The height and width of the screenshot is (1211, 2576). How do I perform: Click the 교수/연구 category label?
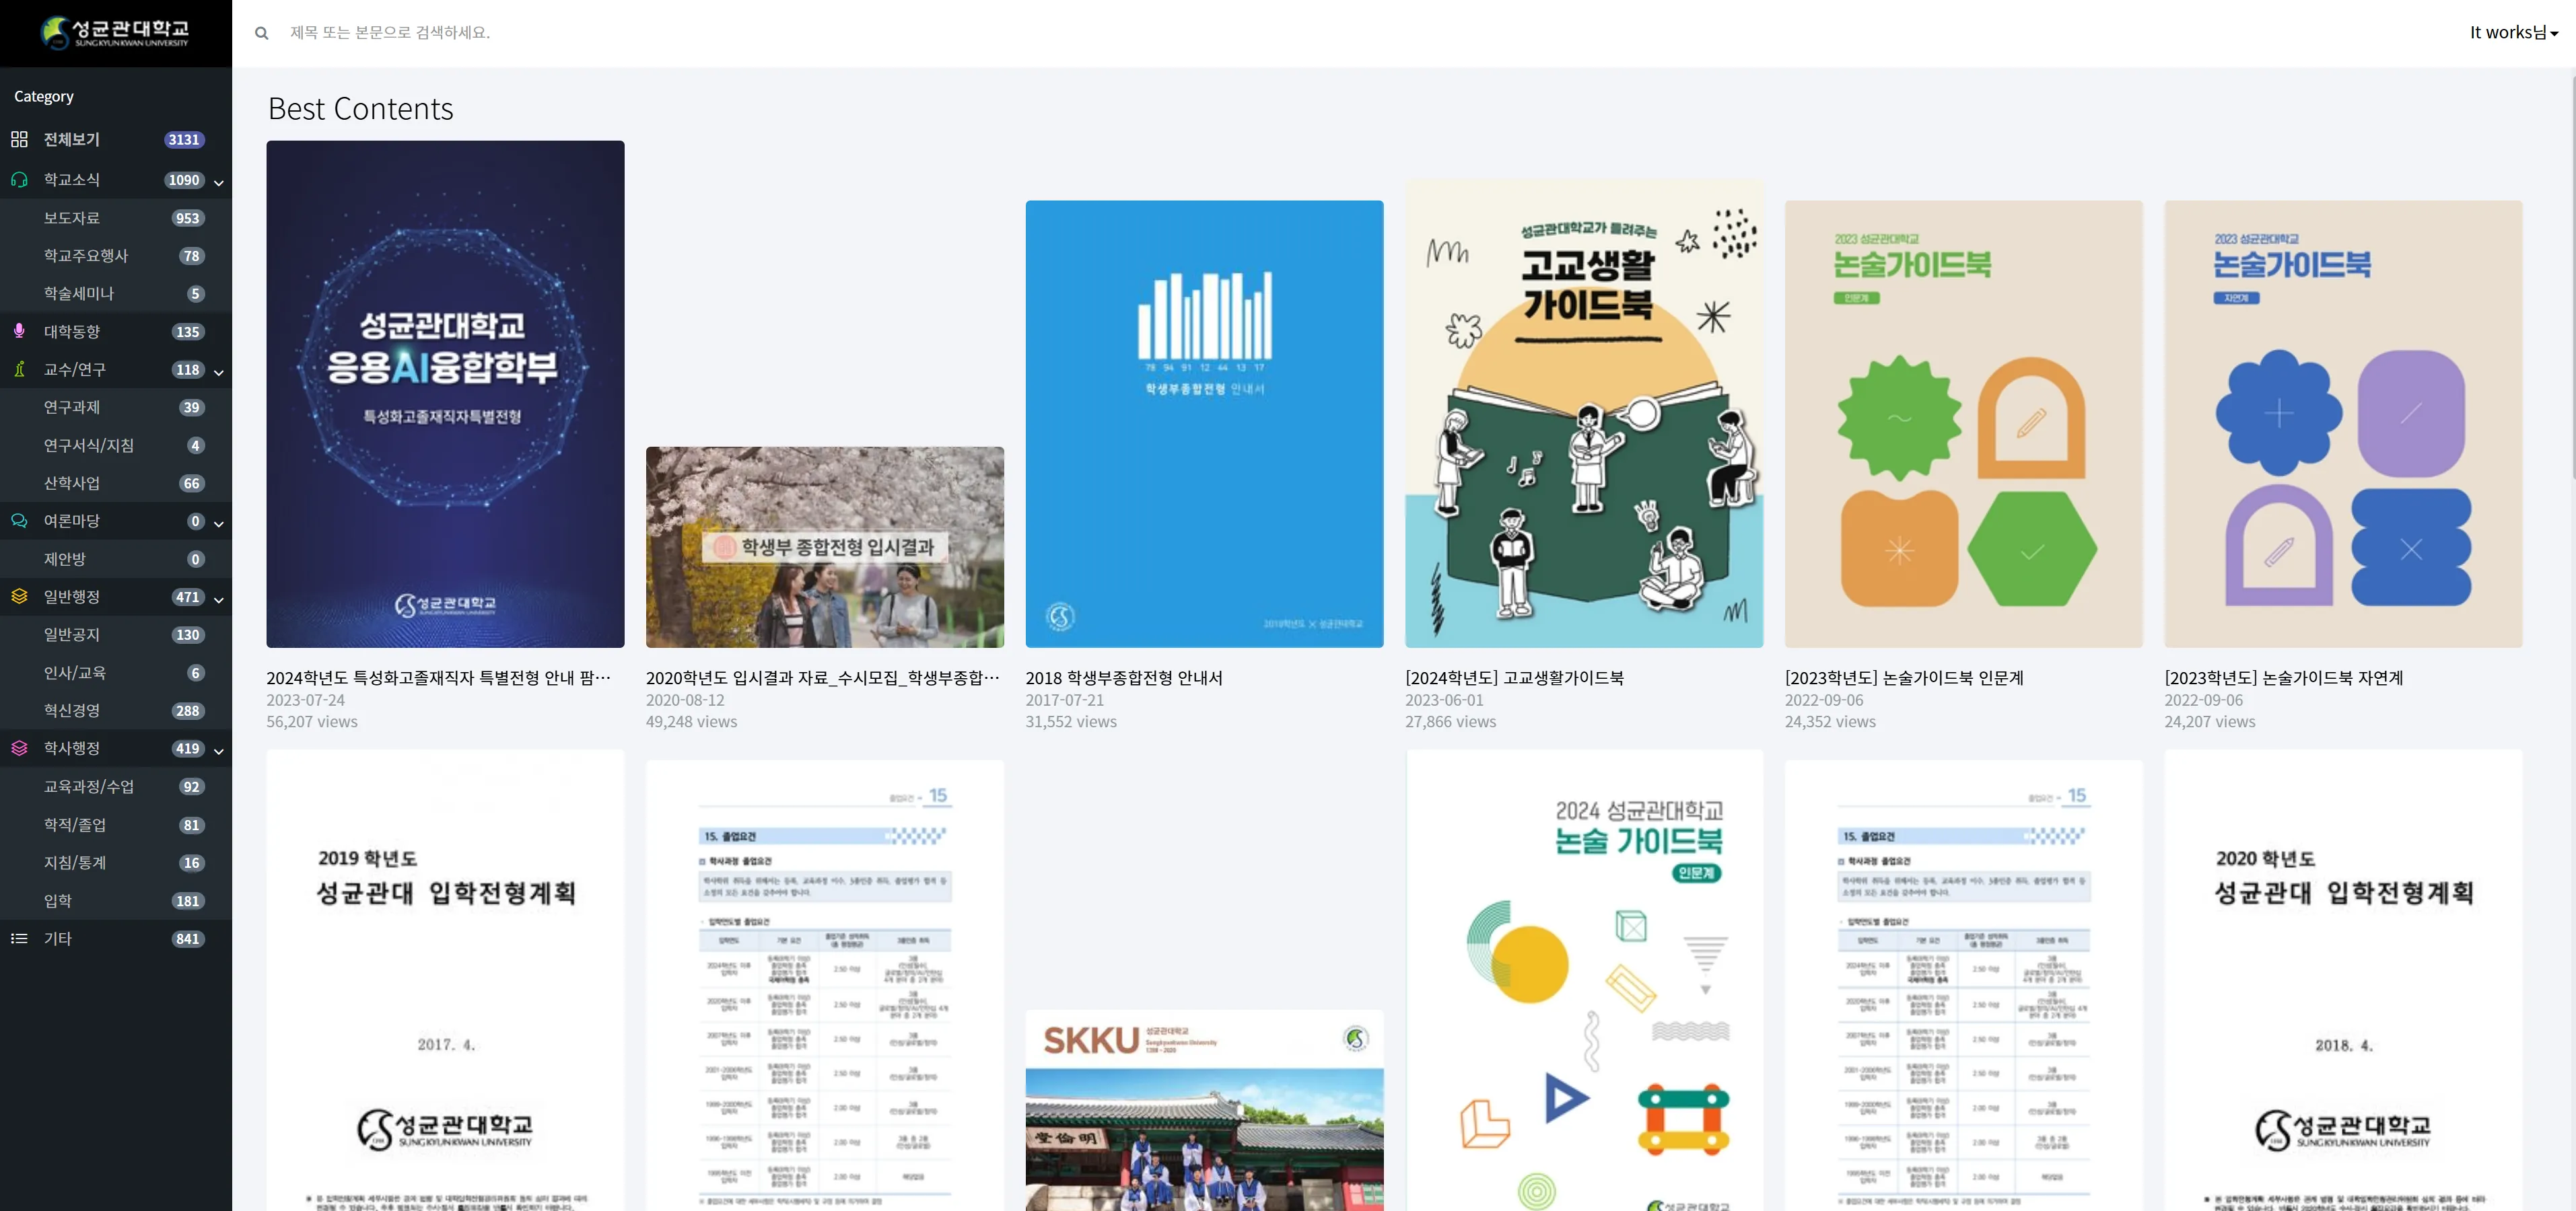pyautogui.click(x=75, y=369)
